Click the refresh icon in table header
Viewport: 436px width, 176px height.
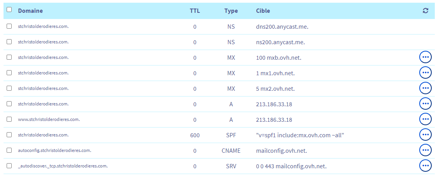(x=425, y=11)
